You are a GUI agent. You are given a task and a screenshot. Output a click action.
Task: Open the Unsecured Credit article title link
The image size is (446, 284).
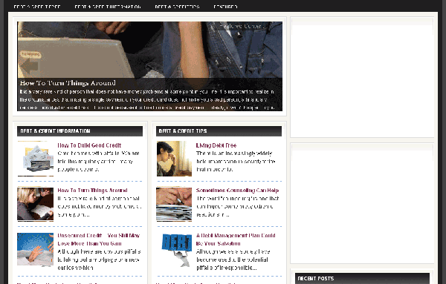98,240
